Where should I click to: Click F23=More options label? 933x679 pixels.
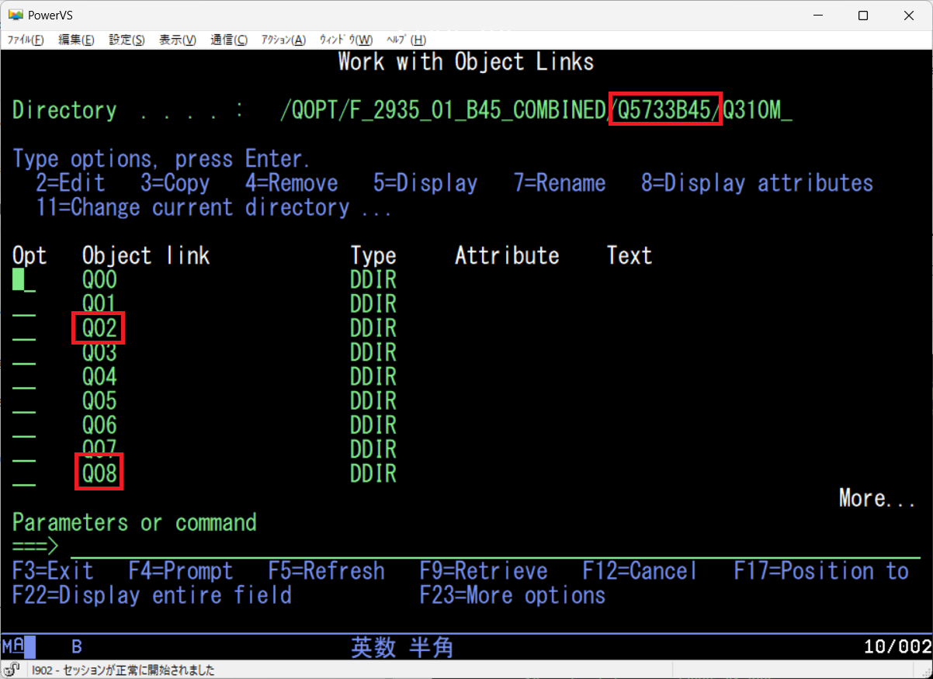[512, 595]
